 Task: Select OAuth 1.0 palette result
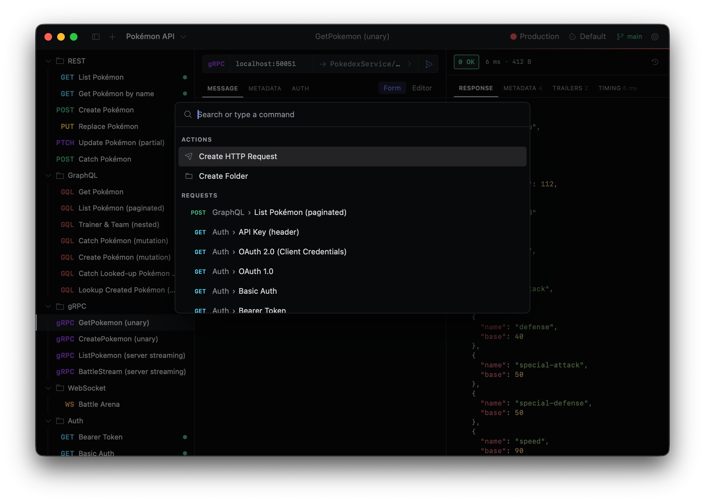click(x=352, y=271)
